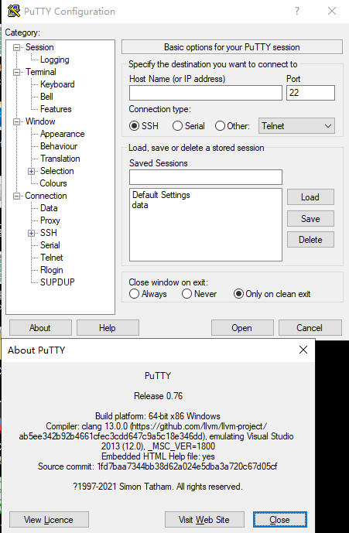Expand the Selection tree node
The width and height of the screenshot is (349, 533).
[31, 171]
